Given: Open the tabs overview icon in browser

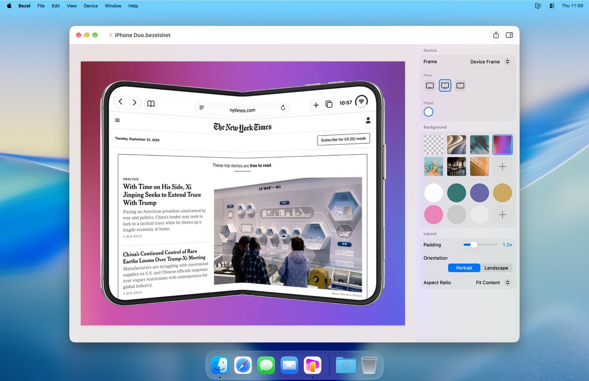Looking at the screenshot, I should [329, 104].
